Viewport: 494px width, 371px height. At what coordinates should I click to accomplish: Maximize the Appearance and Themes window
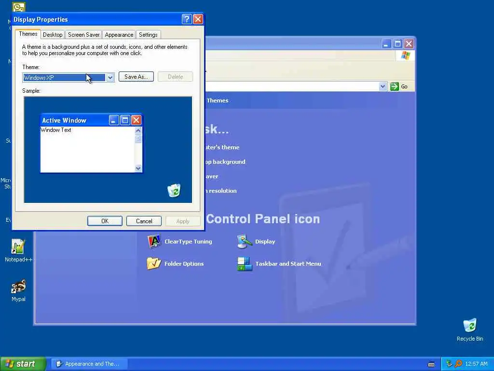pos(398,43)
